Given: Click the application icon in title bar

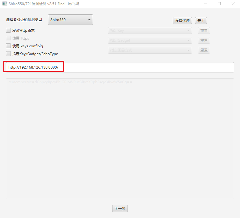Looking at the screenshot, I should [4, 4].
